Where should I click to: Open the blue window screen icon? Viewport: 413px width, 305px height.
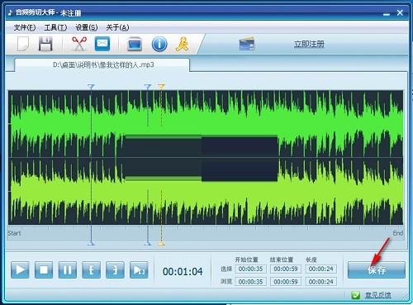coord(135,44)
